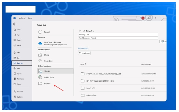
Task: Sort files by Date modified column
Action: coord(146,64)
